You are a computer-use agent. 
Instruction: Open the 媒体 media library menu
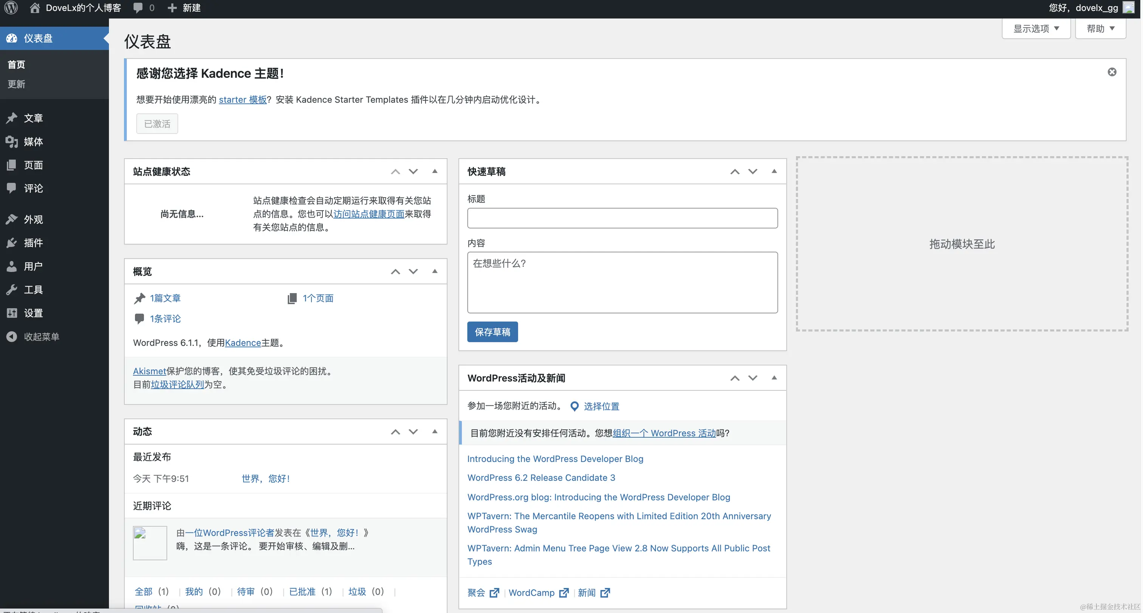tap(33, 141)
